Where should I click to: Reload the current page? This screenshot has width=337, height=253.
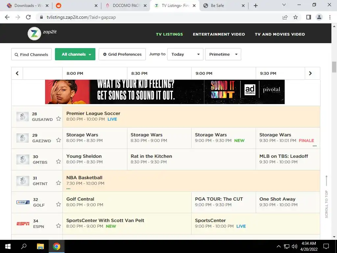click(28, 17)
